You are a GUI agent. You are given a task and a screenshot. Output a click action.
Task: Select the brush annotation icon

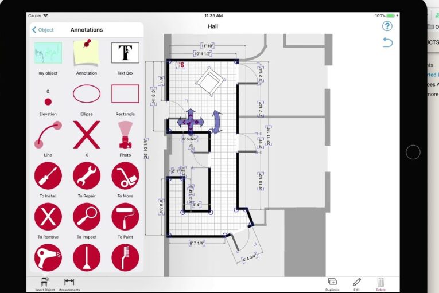point(125,257)
